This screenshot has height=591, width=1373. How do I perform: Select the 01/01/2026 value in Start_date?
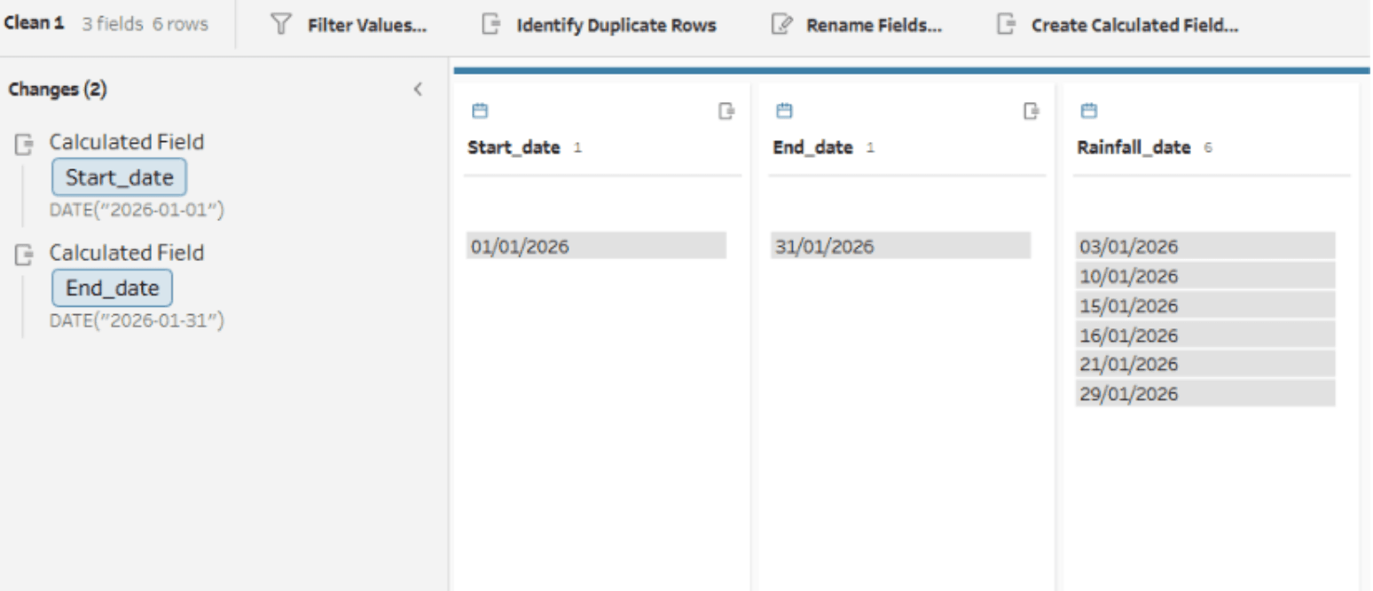[596, 246]
